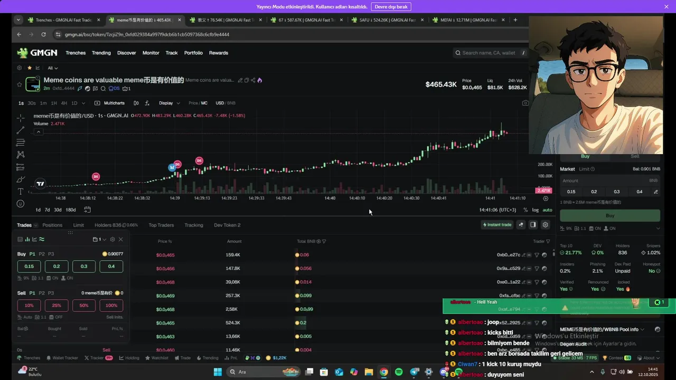
Task: Open Spotify from the Windows taskbar
Action: tap(399, 372)
